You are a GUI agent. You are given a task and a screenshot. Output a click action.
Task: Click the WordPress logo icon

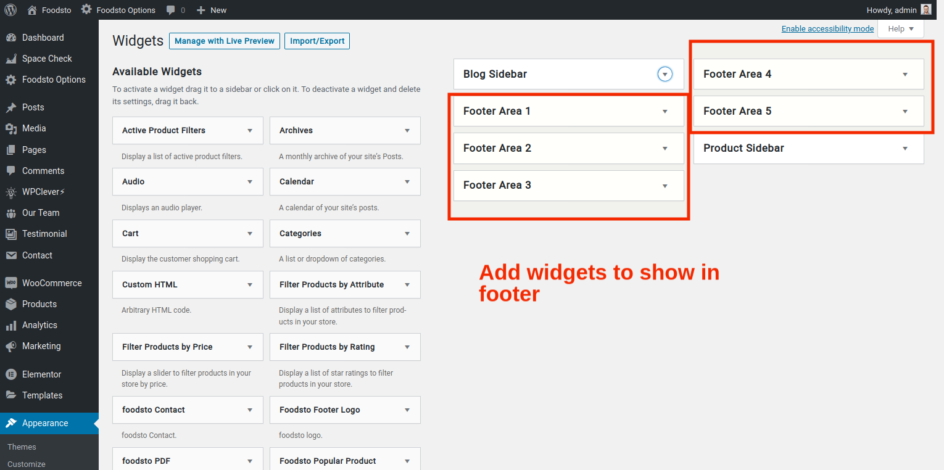point(10,10)
